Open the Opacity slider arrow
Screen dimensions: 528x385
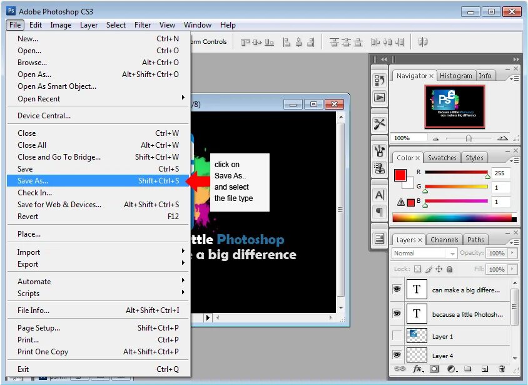tap(512, 253)
